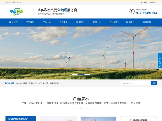Select second banner slide indicator
162x121 pixels.
tap(81, 74)
